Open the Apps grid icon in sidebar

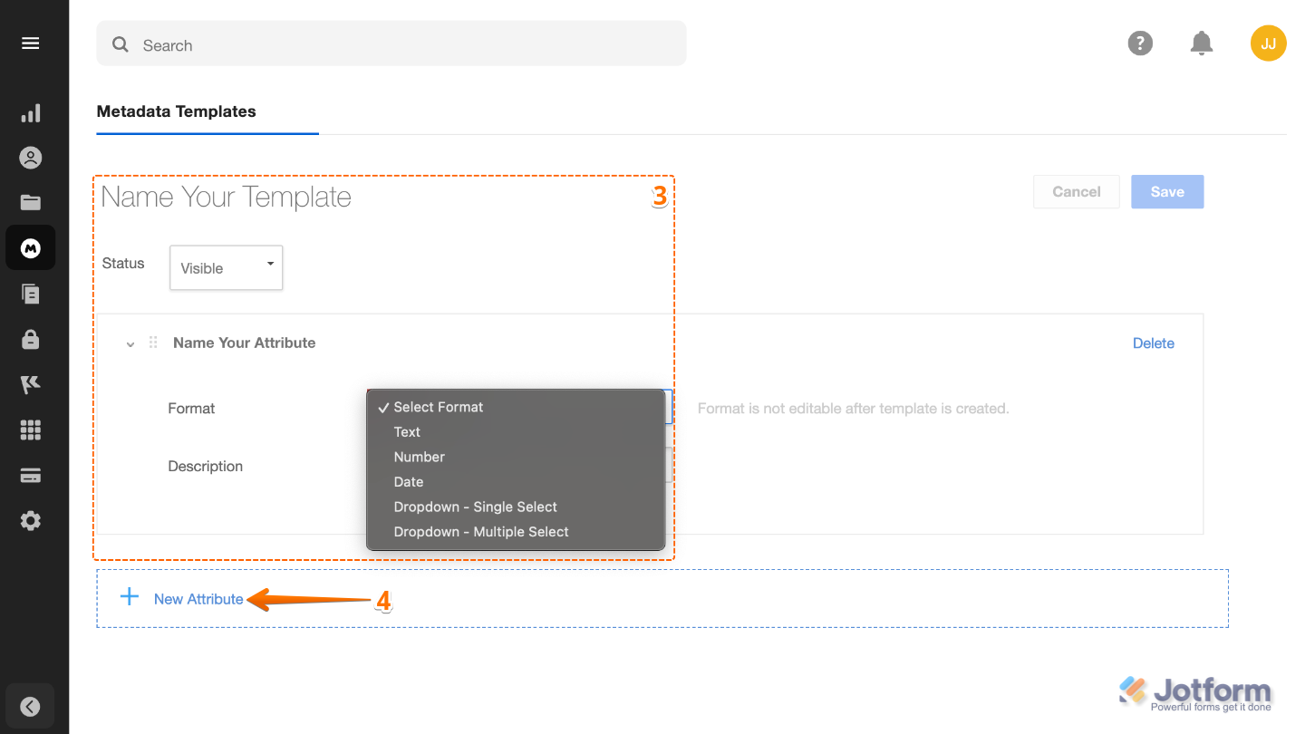[30, 430]
